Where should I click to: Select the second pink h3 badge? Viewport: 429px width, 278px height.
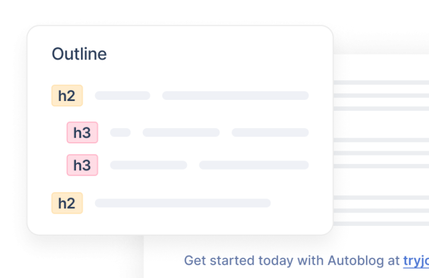[x=82, y=165]
